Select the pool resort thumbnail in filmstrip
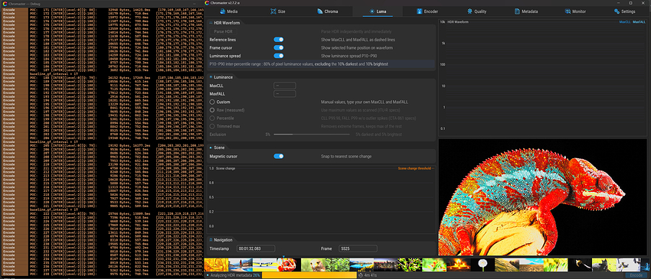The image size is (651, 279). click(x=240, y=265)
